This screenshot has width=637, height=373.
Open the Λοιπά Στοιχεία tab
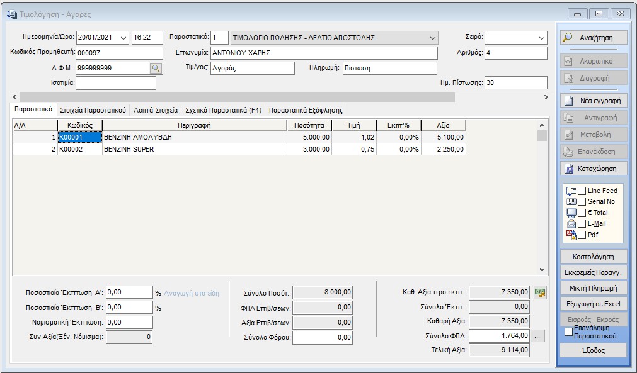point(156,110)
